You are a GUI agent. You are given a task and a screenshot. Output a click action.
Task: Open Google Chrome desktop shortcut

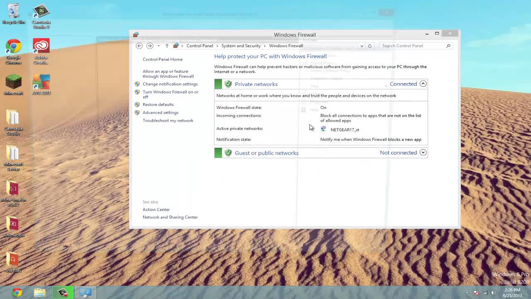click(14, 52)
